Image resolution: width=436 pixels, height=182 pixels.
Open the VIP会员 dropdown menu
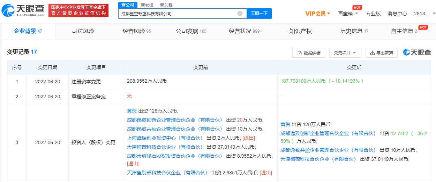click(x=317, y=14)
